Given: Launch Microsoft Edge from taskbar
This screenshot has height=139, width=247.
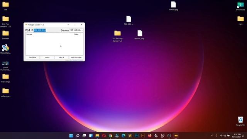Looking at the screenshot, I should pos(123,136).
